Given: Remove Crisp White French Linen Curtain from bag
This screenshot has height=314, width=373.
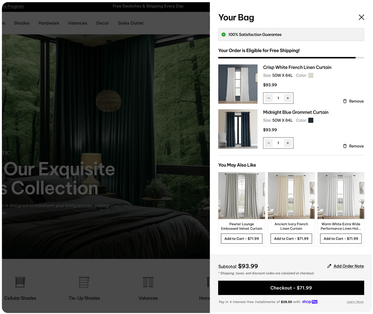Looking at the screenshot, I should click(x=353, y=101).
